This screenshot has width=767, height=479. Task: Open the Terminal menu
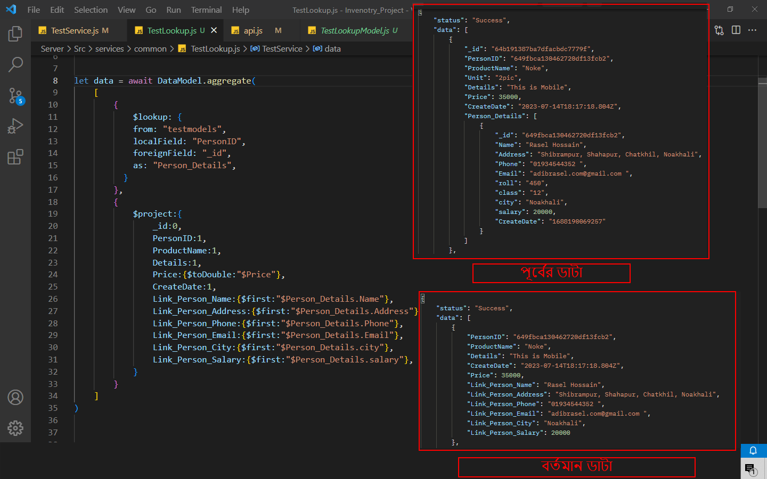point(206,10)
